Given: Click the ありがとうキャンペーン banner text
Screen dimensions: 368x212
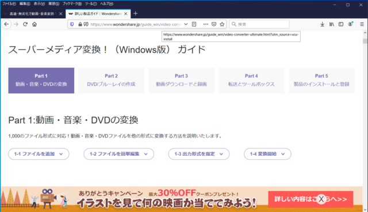Looking at the screenshot, I should pyautogui.click(x=111, y=193).
